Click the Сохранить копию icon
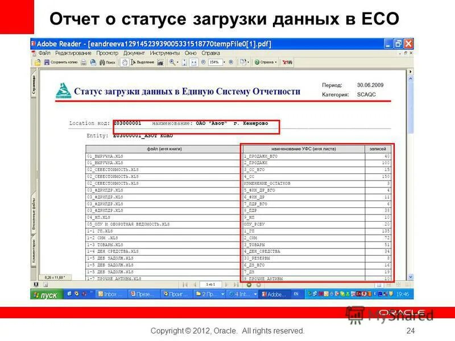The height and width of the screenshot is (341, 455). point(47,63)
